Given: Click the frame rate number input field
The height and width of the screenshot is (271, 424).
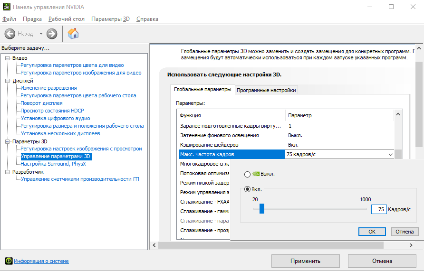Looking at the screenshot, I should [x=378, y=209].
